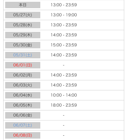Choose the blue 06/07(土) date
The width and height of the screenshot is (127, 140).
tap(23, 125)
